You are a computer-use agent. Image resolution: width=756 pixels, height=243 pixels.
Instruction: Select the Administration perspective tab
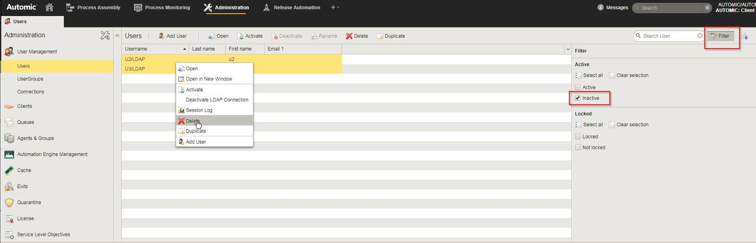click(226, 8)
